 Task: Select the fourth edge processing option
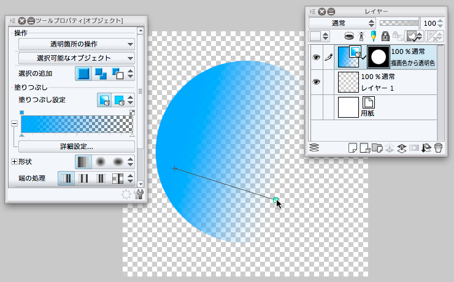[118, 178]
